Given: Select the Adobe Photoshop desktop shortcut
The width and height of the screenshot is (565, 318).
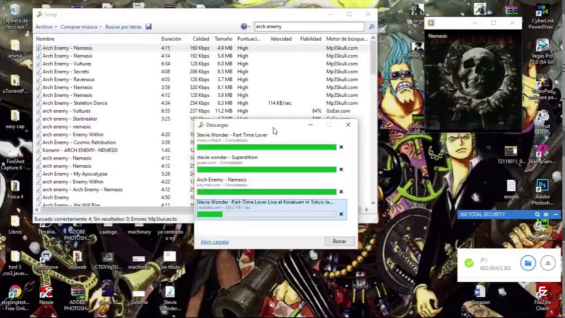Looking at the screenshot, I should pos(542,193).
